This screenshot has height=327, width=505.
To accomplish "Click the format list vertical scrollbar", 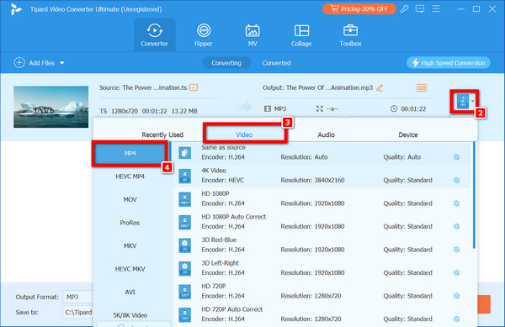I will (474, 195).
